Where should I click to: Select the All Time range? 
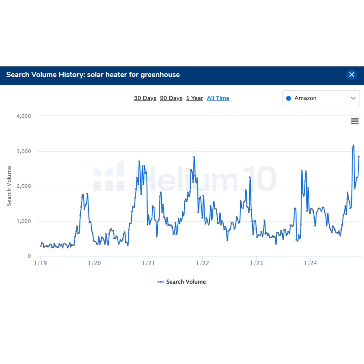[218, 98]
